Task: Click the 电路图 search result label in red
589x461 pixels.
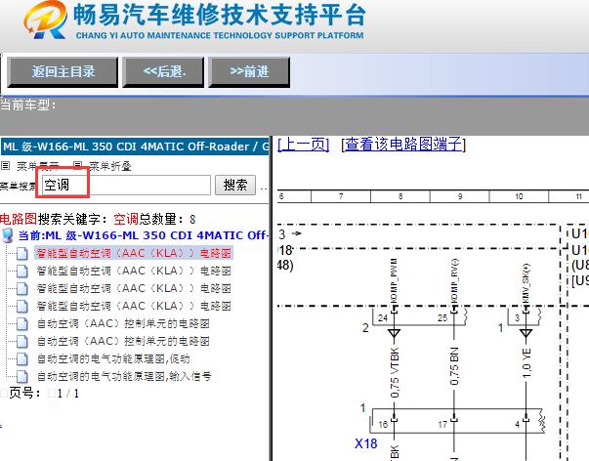Action: click(x=19, y=219)
